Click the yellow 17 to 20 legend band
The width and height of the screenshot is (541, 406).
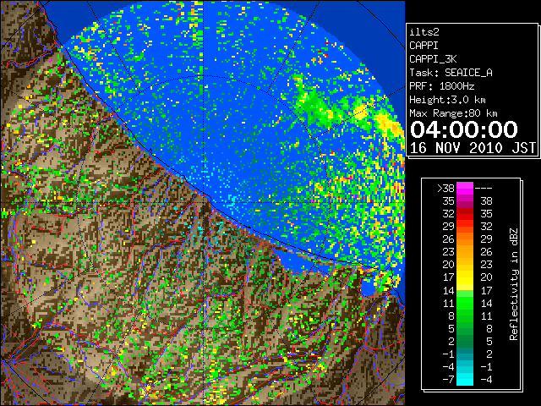(x=465, y=277)
